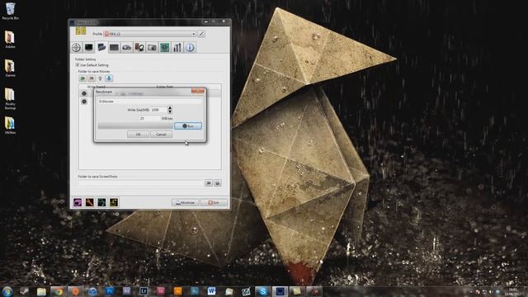Open the headphones Audio tab
Screen dimensions: 528x297
pos(139,48)
